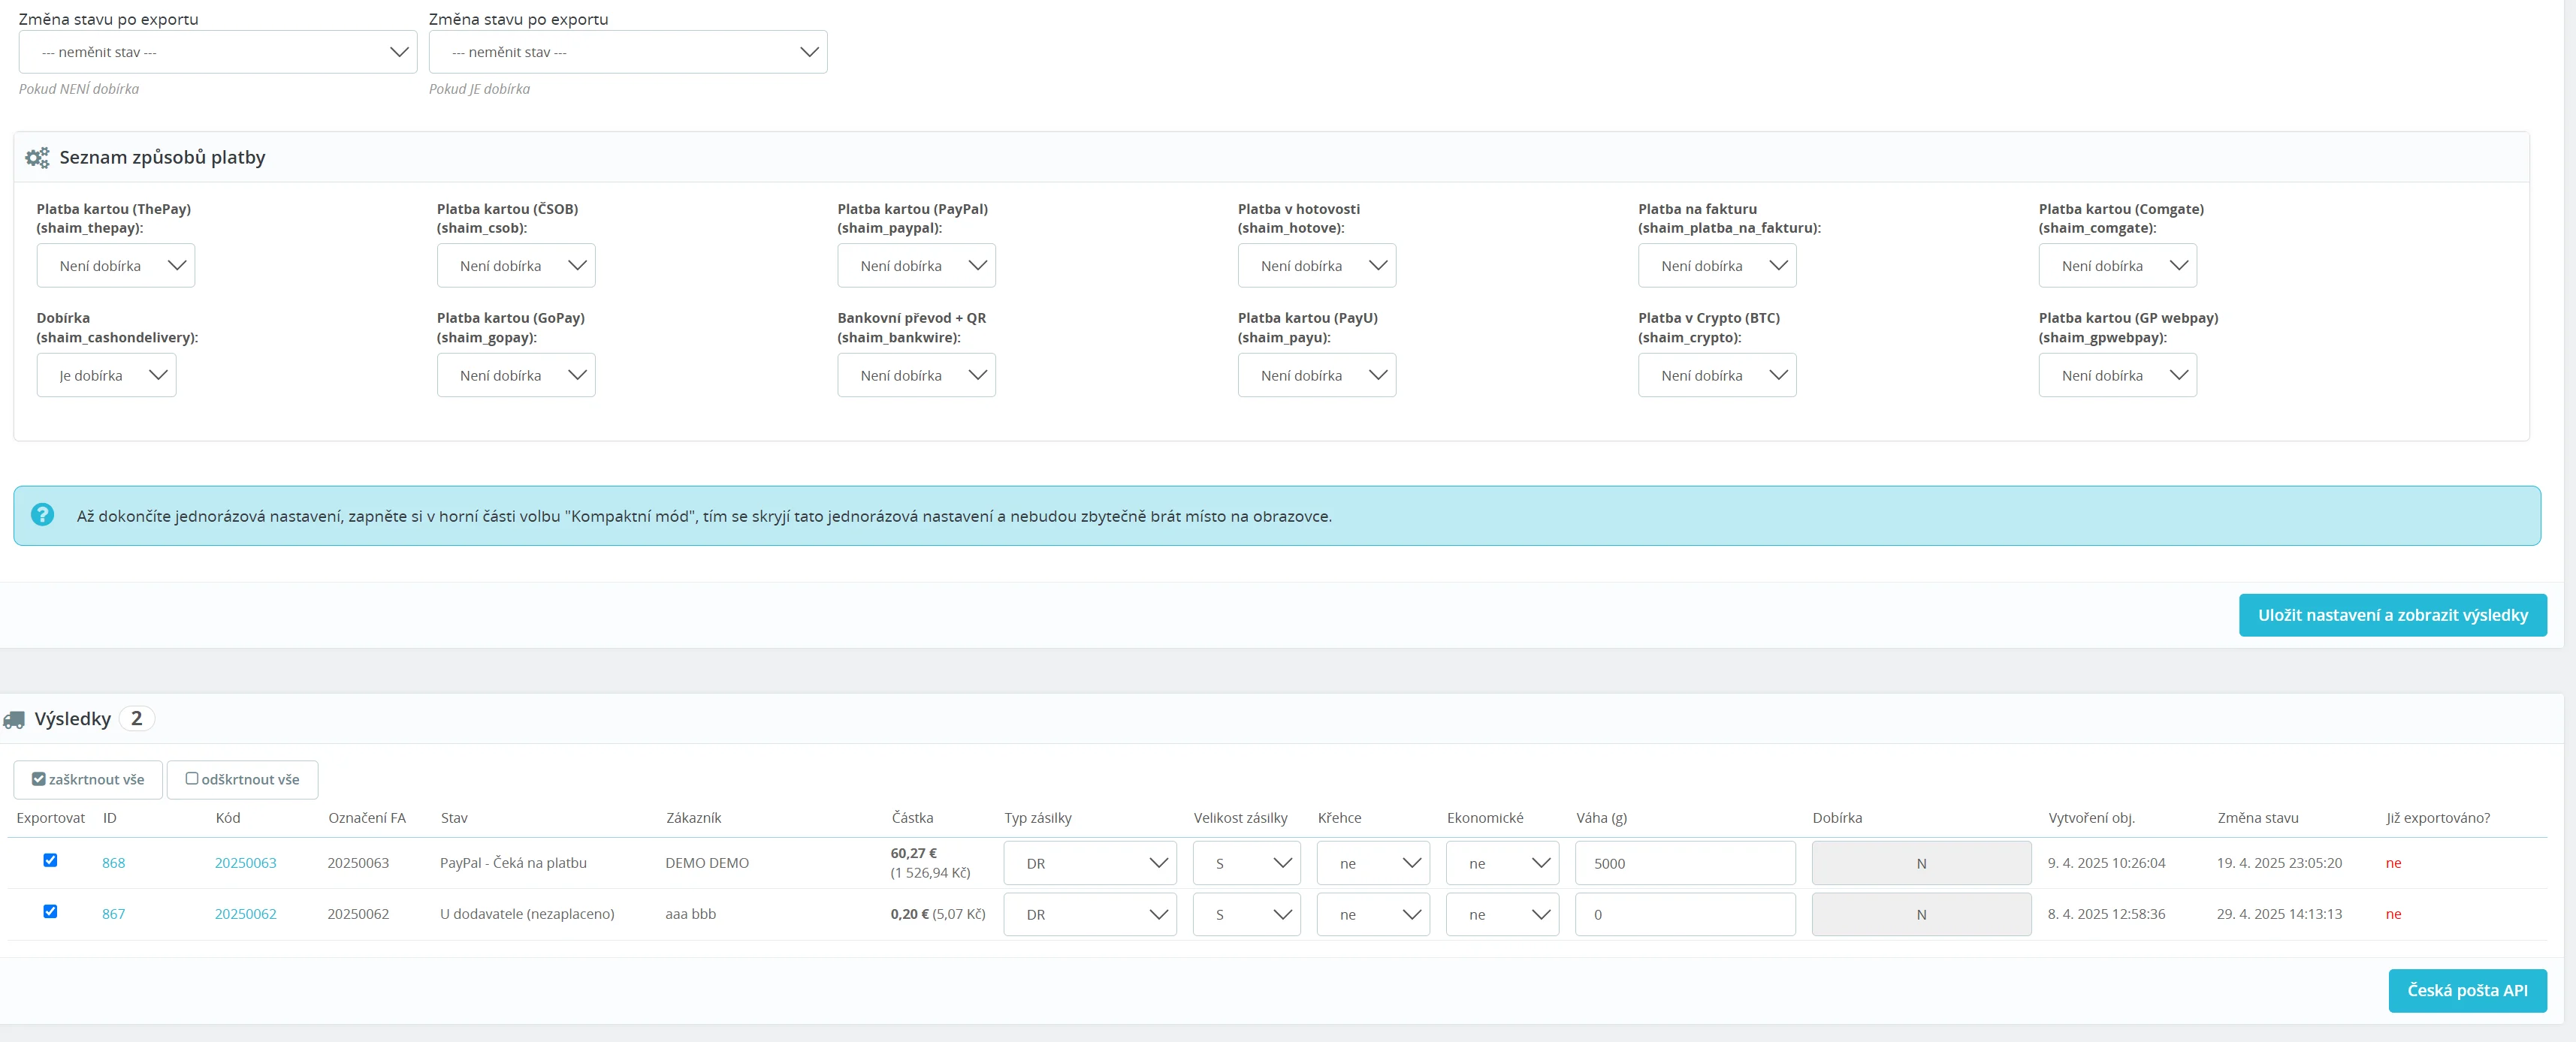Image resolution: width=2576 pixels, height=1042 pixels.
Task: Click the 'odškrtnout vše' uncheck-all button
Action: (242, 779)
